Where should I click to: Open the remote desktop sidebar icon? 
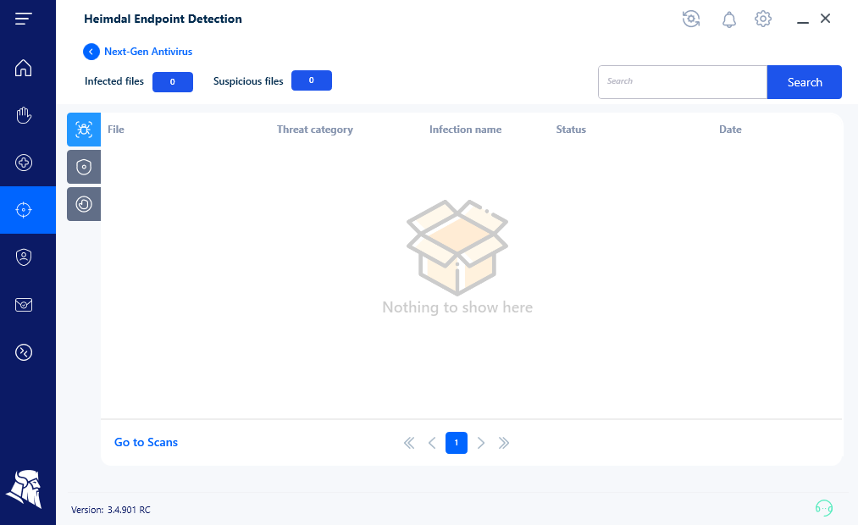[24, 352]
